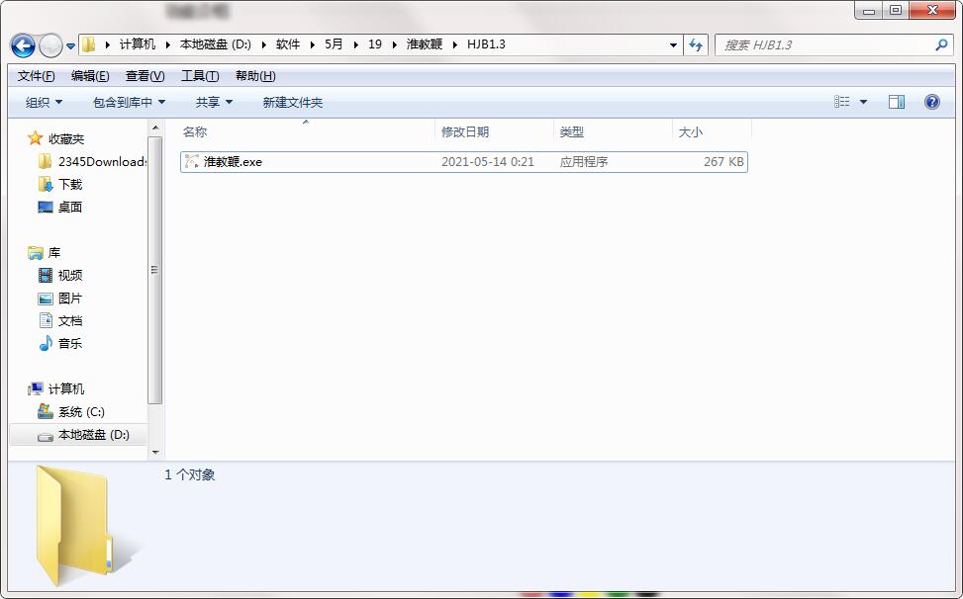Sort by the 类型 column header
The width and height of the screenshot is (963, 599).
click(613, 131)
